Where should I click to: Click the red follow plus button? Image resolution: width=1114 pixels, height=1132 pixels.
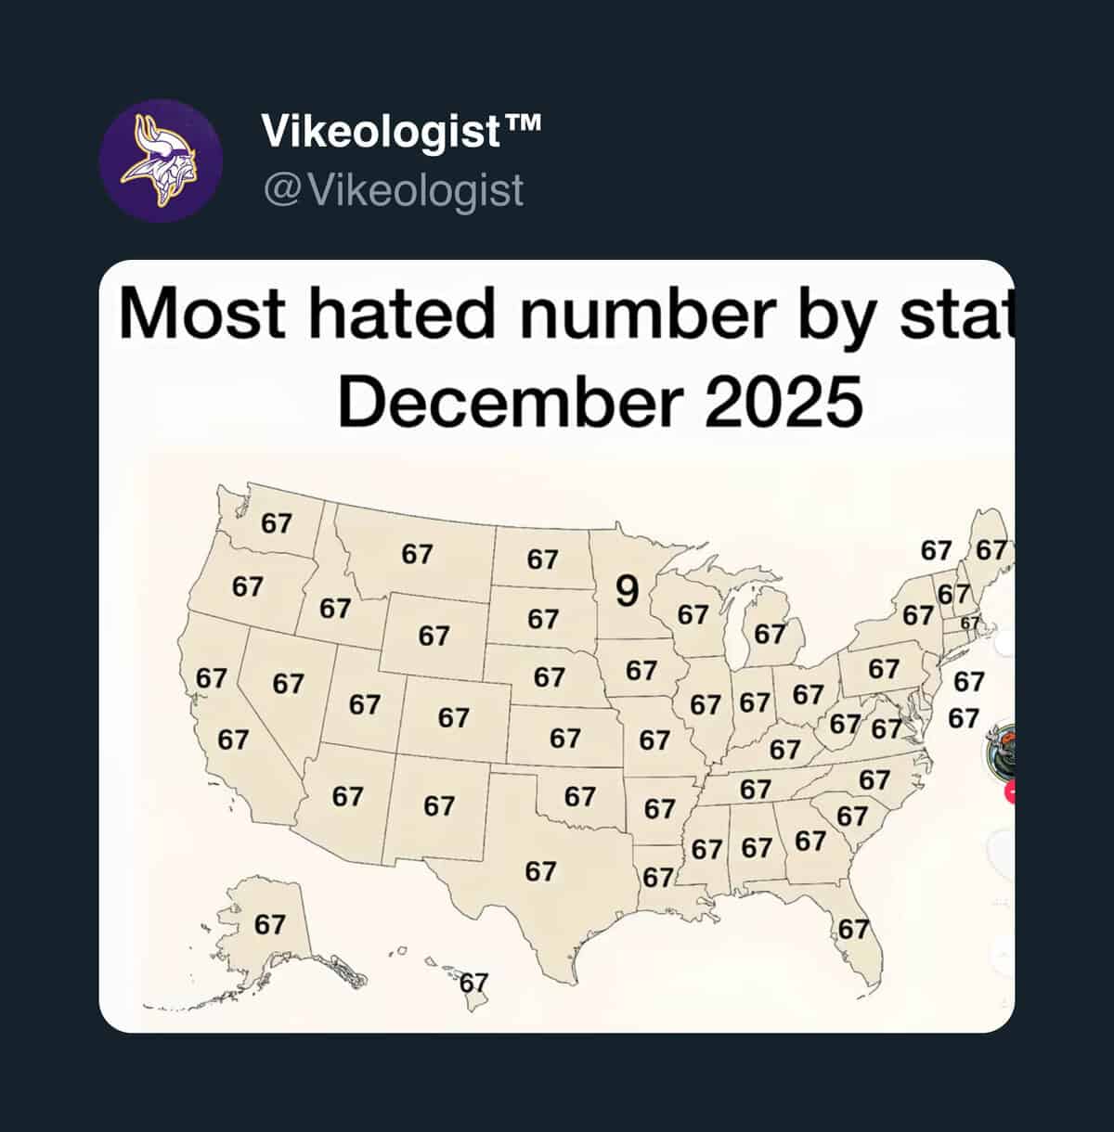point(1010,791)
